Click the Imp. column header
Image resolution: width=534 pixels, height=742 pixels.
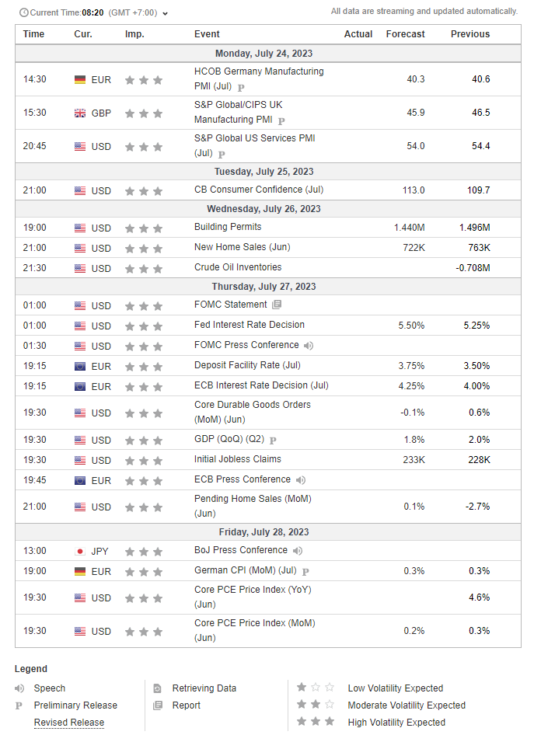pos(134,34)
